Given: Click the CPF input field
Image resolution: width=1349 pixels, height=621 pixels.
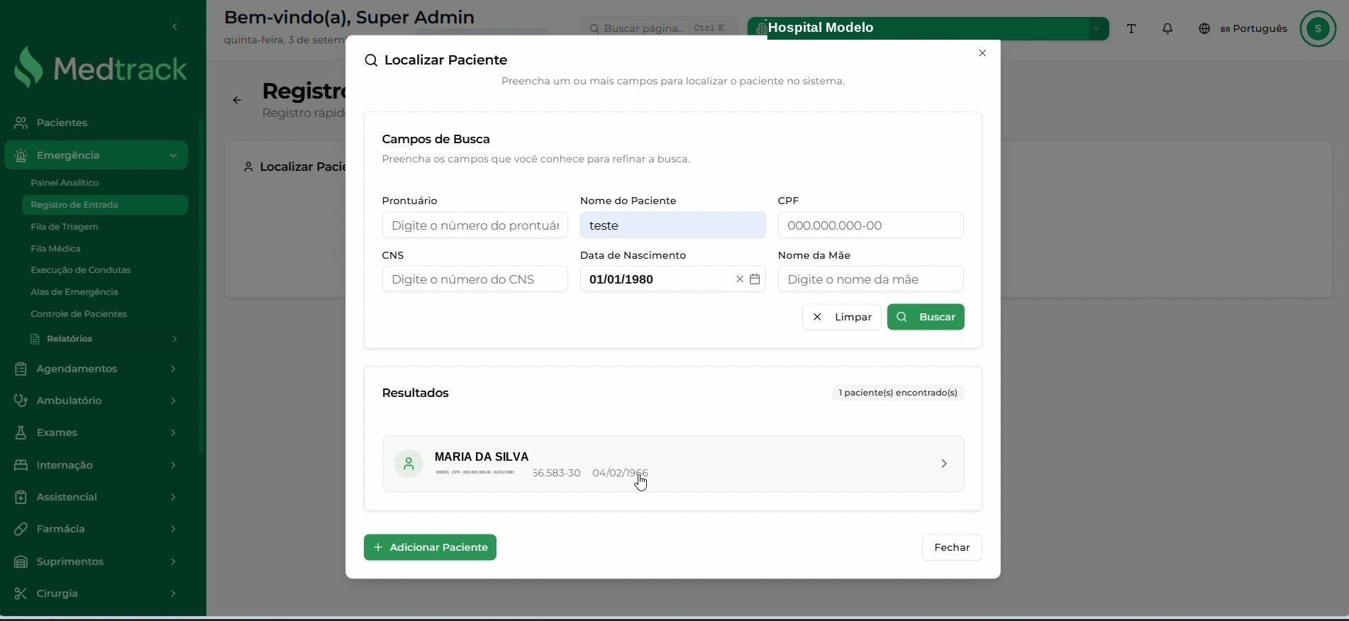Looking at the screenshot, I should (x=870, y=225).
